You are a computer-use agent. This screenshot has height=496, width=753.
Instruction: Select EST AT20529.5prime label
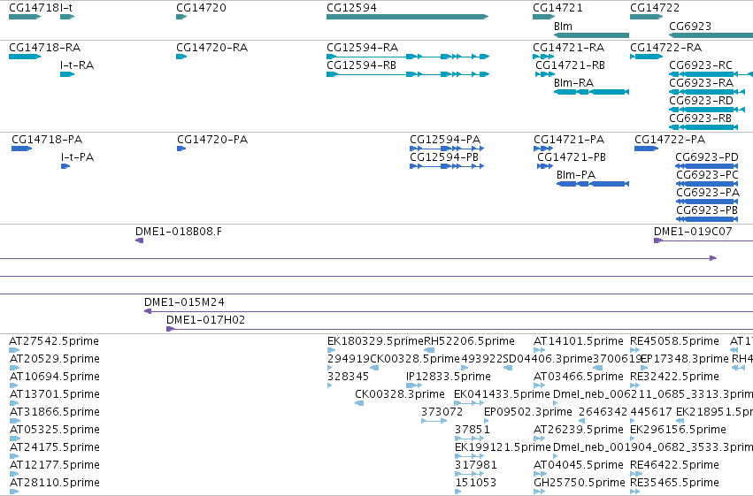click(x=54, y=359)
